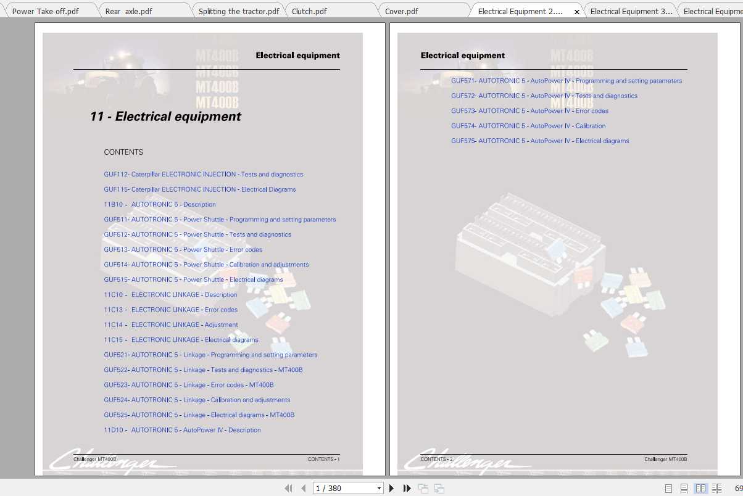Open the Clutch.pdf tab
743x496 pixels.
click(309, 11)
